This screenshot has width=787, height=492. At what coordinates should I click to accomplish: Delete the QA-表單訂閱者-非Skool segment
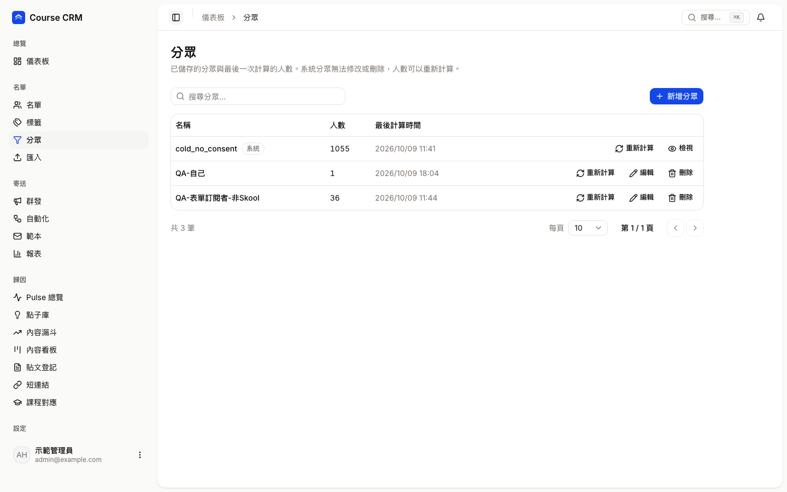[680, 198]
